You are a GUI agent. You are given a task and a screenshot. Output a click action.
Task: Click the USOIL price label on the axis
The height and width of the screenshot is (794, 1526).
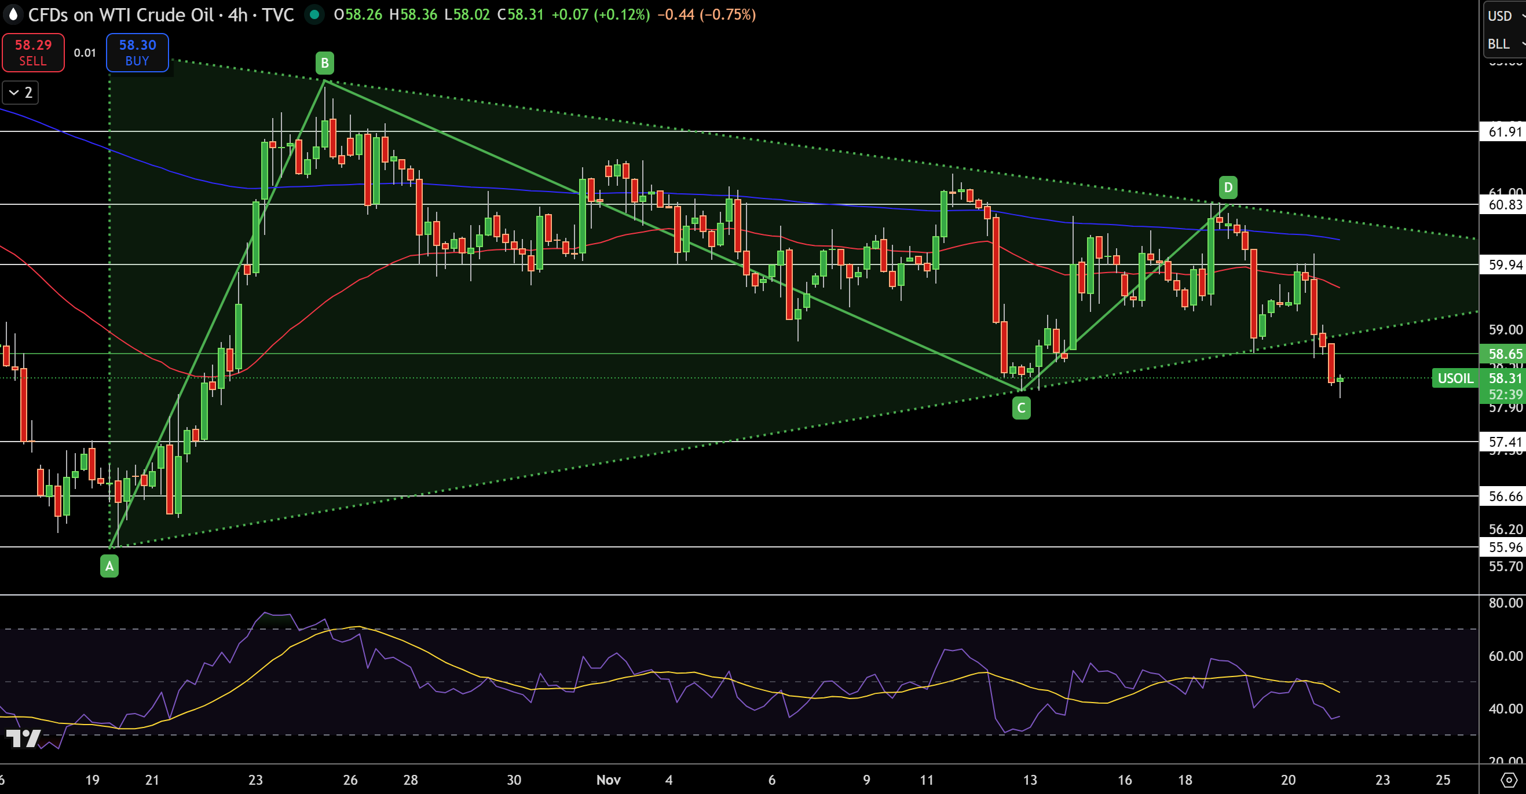pyautogui.click(x=1455, y=378)
